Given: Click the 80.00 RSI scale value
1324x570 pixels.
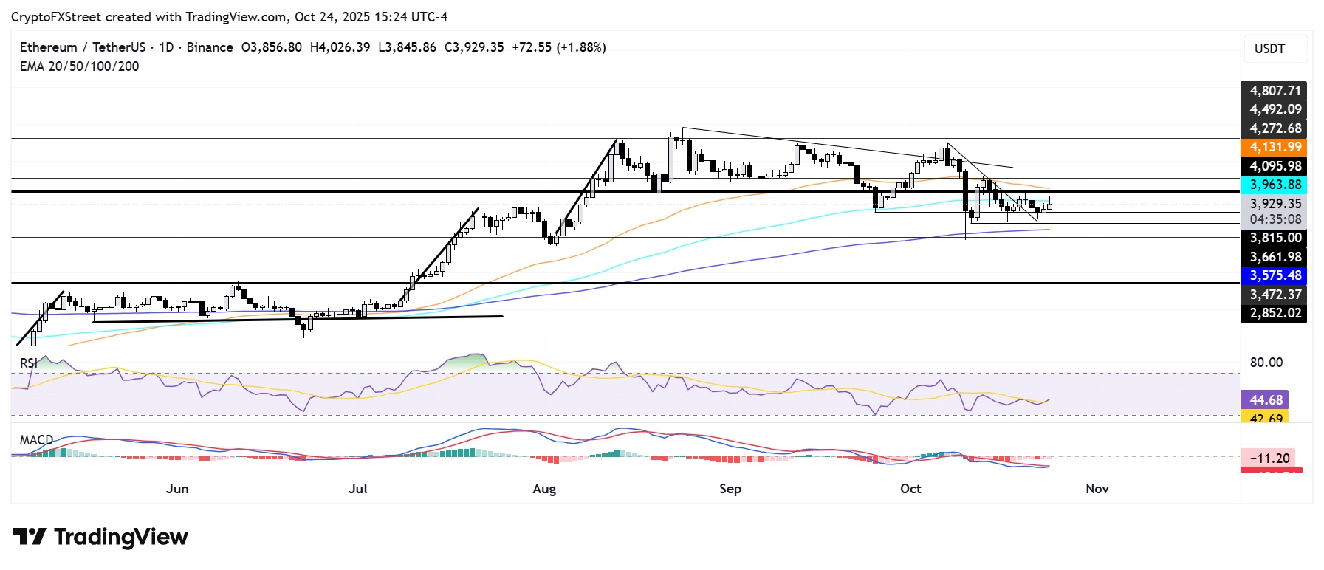Looking at the screenshot, I should pos(1266,363).
